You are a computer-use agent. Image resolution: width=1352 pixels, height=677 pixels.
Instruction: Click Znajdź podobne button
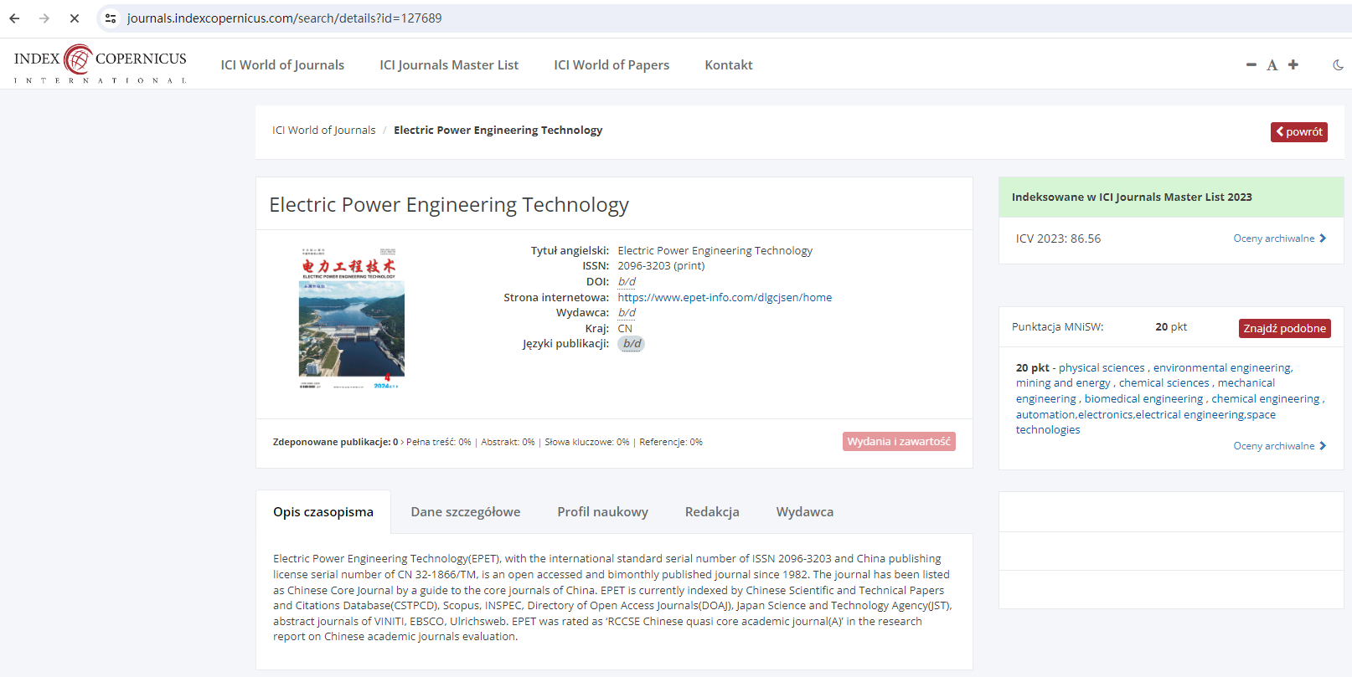1283,328
